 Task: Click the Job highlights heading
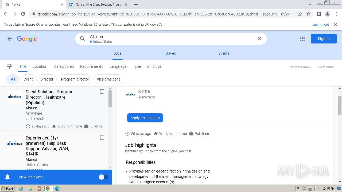[141, 145]
